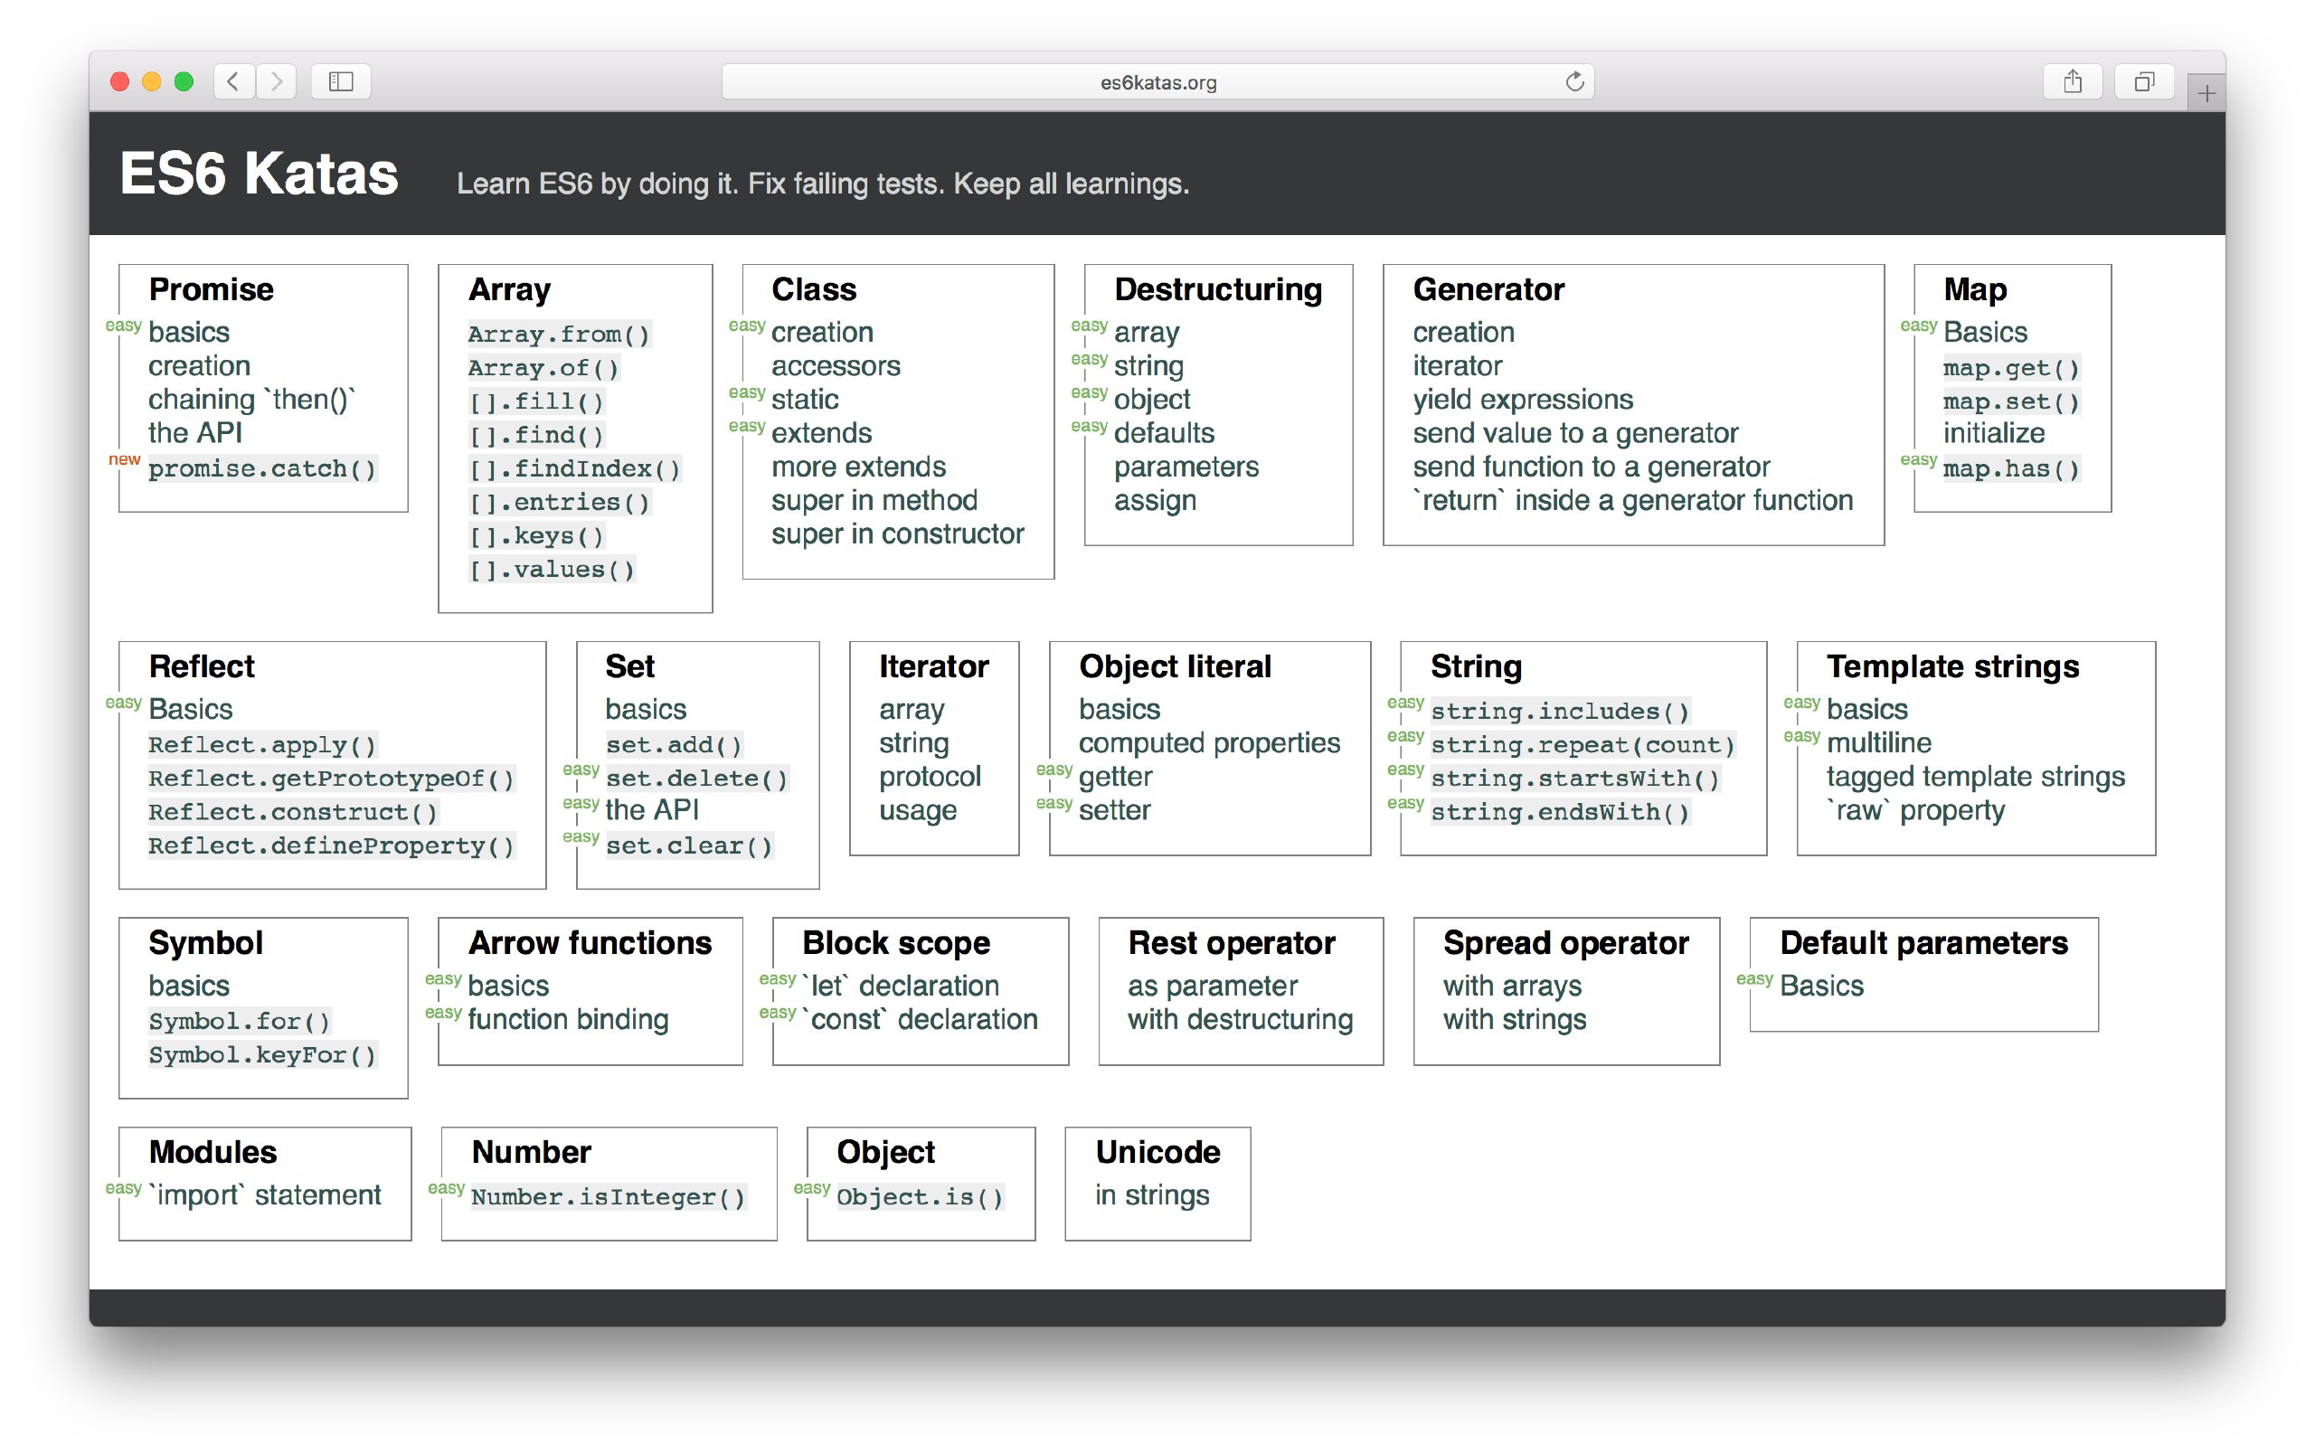Viewport: 2315px width, 1454px height.
Task: Open string.includes() kata
Action: 1560,711
